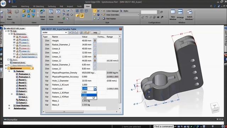Click the Fit view icon
Screen dimensions: 227x128
[58, 12]
